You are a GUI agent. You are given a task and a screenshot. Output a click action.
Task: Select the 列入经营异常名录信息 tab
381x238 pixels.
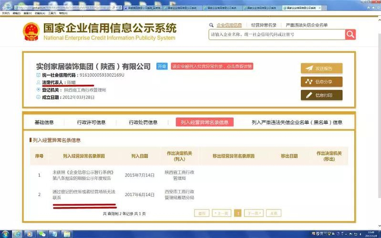(205, 122)
